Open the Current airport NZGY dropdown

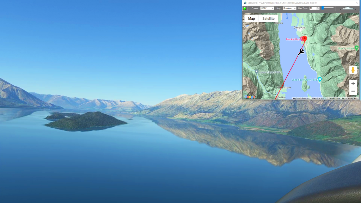pos(267,8)
